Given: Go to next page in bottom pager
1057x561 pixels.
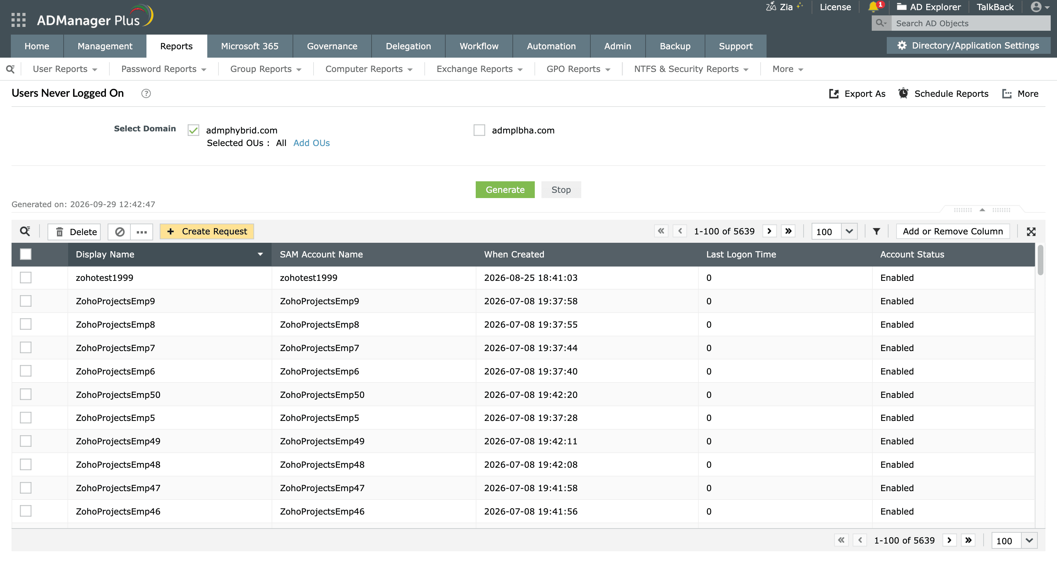Looking at the screenshot, I should click(949, 540).
